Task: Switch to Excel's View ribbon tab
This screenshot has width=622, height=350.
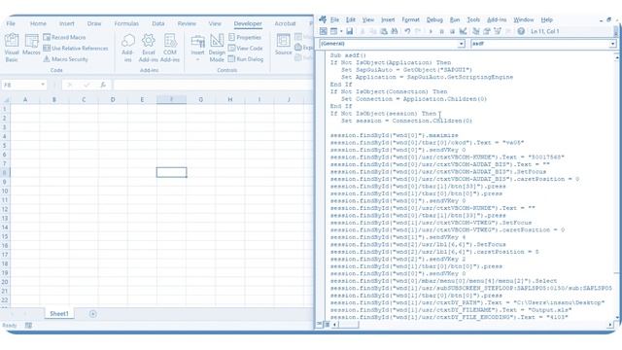Action: 215,23
